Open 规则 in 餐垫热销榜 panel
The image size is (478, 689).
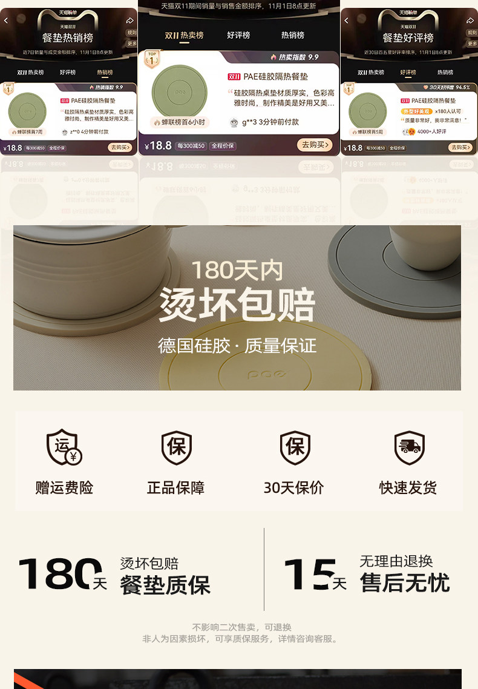(x=132, y=33)
